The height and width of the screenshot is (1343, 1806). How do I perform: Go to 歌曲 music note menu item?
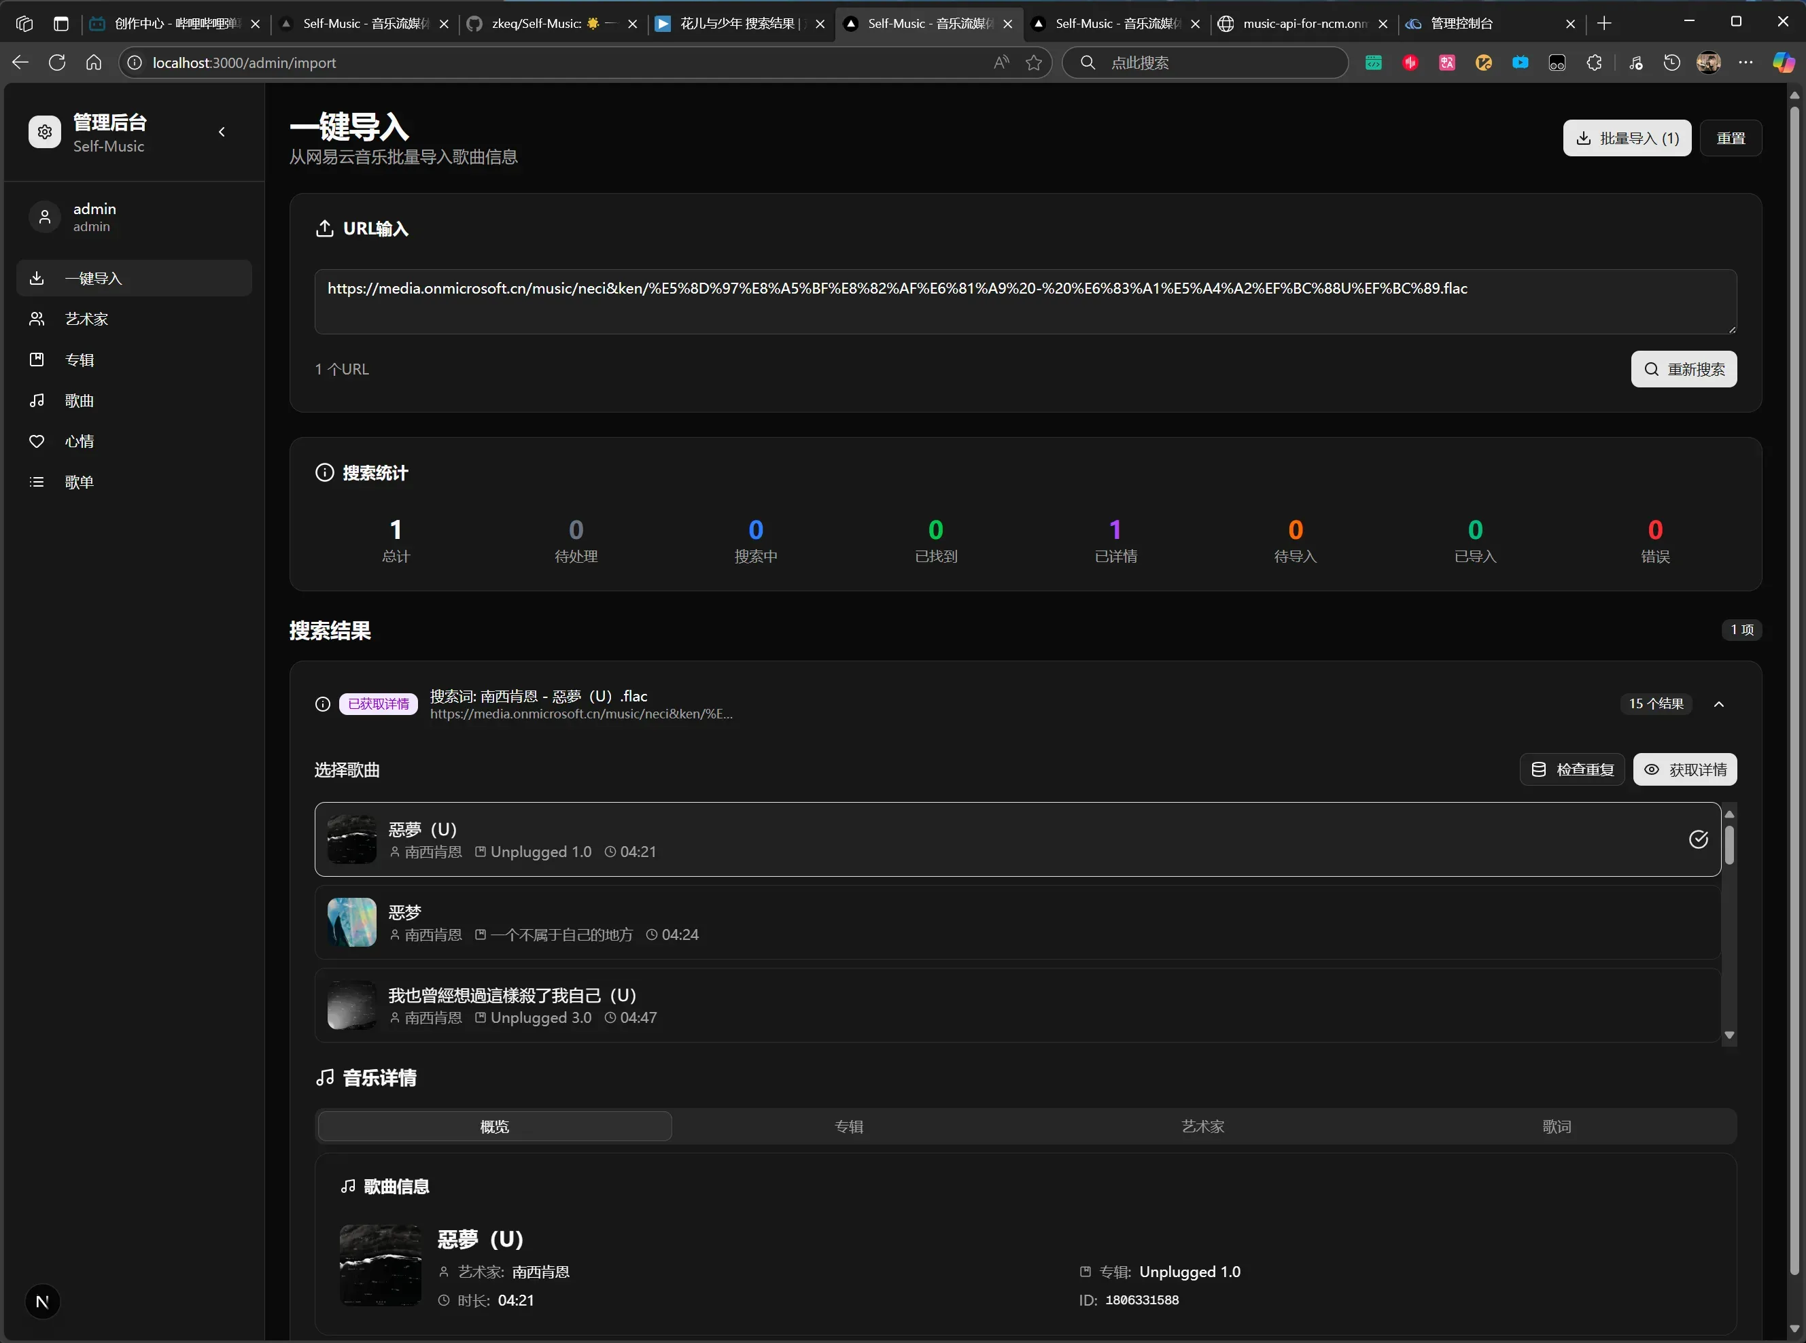pyautogui.click(x=79, y=400)
